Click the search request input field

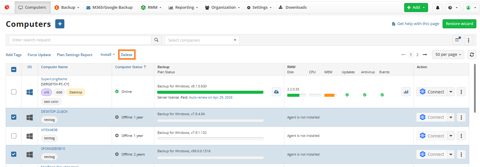coord(80,40)
